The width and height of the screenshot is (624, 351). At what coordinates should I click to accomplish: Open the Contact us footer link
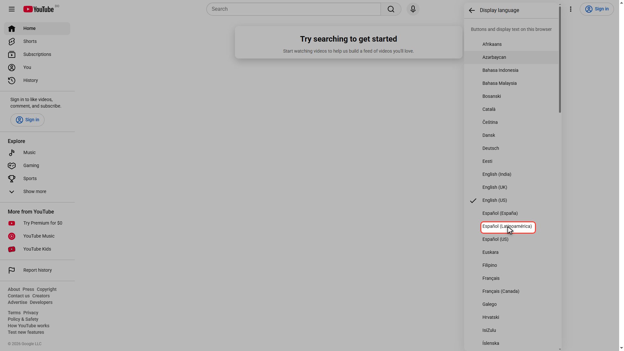pos(19,296)
